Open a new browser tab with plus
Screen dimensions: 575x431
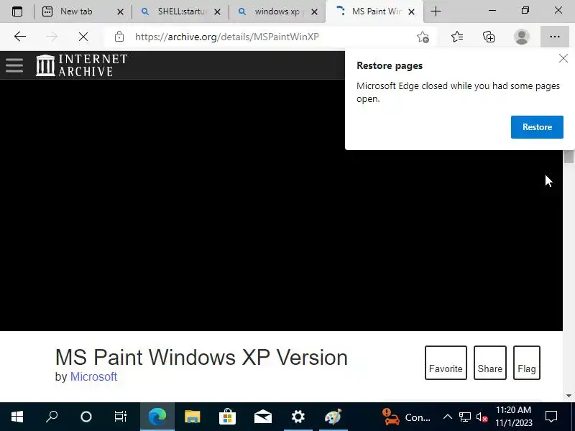pos(436,11)
